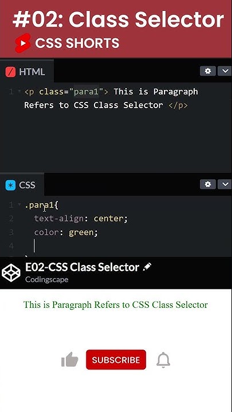The height and width of the screenshot is (412, 232).
Task: Expand HTML panel chevron dropdown
Action: point(225,71)
